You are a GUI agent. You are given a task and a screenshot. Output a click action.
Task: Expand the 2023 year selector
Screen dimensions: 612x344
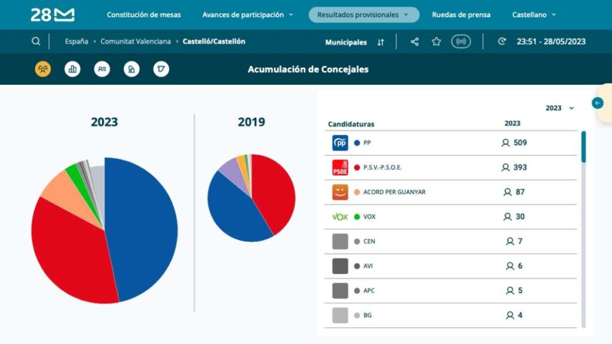(559, 108)
